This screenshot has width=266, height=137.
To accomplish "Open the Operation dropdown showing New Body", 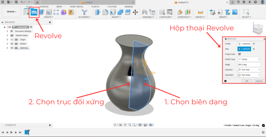I will click(249, 75).
